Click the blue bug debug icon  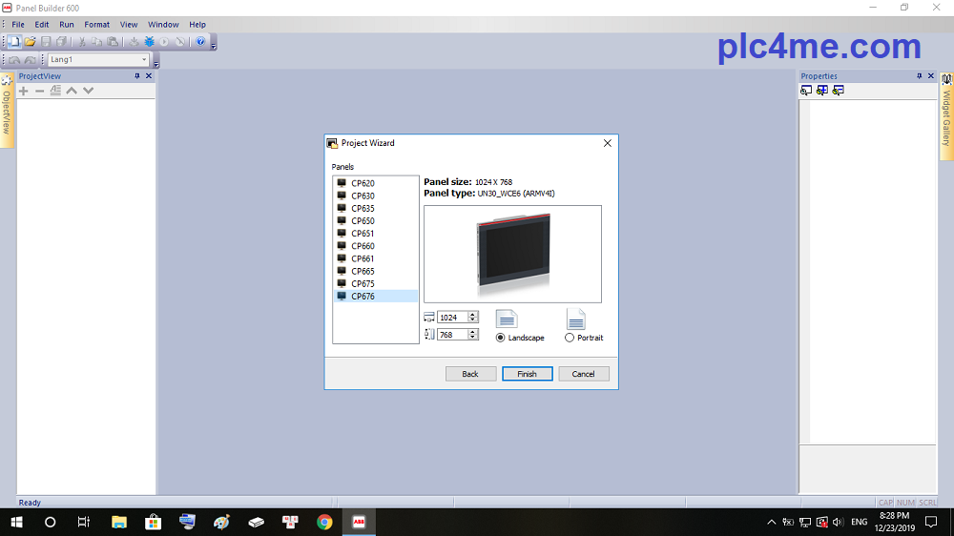pyautogui.click(x=149, y=42)
